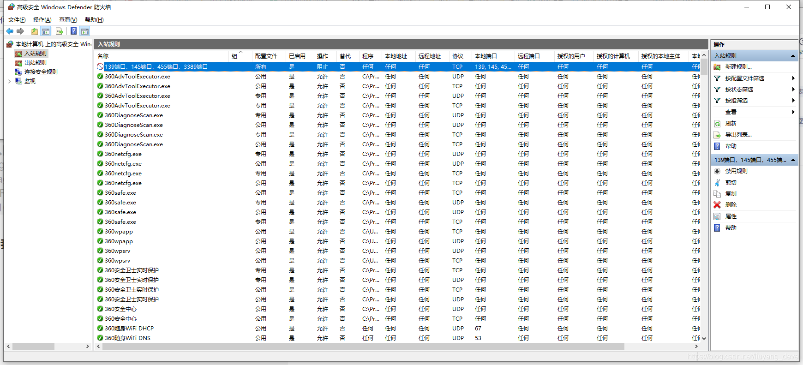Click the 剪切 scissors icon
The image size is (803, 365).
717,183
